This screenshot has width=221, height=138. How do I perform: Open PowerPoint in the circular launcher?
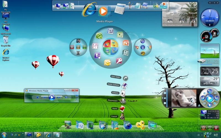pyautogui.click(x=126, y=43)
